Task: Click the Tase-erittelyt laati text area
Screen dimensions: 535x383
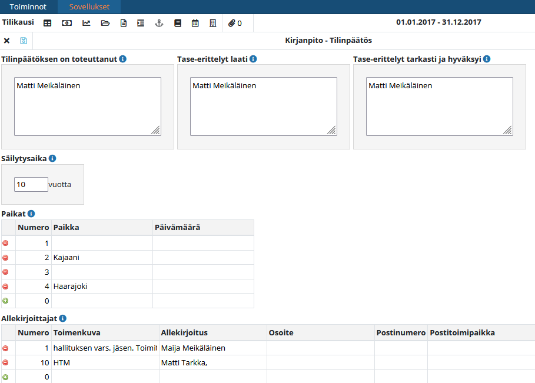Action: [264, 106]
